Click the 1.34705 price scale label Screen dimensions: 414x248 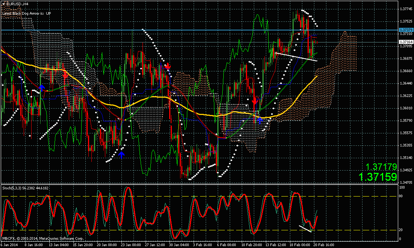coord(406,182)
